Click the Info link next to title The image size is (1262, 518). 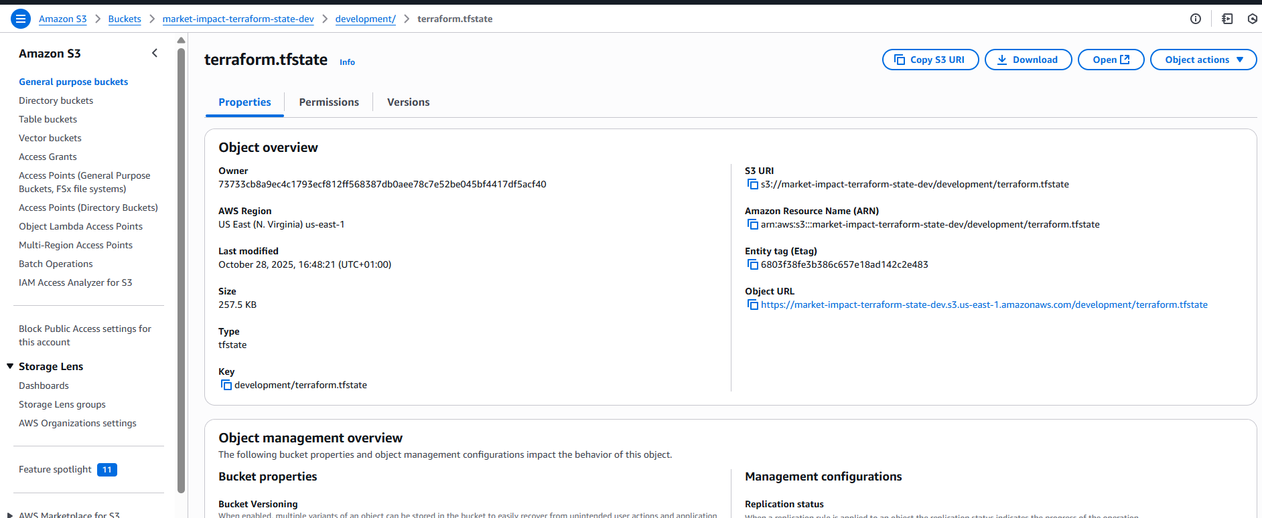point(347,62)
